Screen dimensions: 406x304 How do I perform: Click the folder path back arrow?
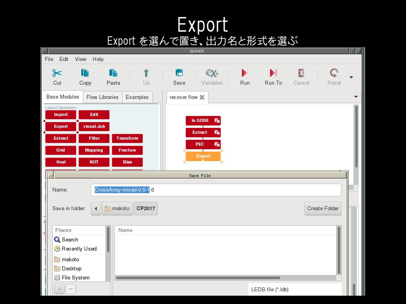(x=96, y=209)
